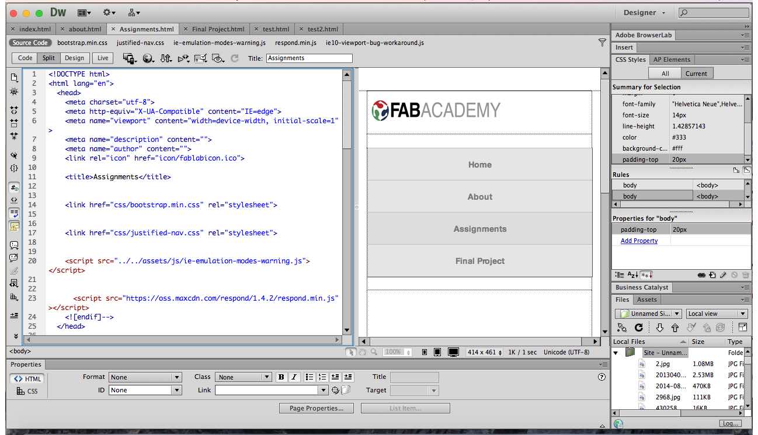758x435 pixels.
Task: Switch to the Final Project.html tab
Action: [x=214, y=29]
